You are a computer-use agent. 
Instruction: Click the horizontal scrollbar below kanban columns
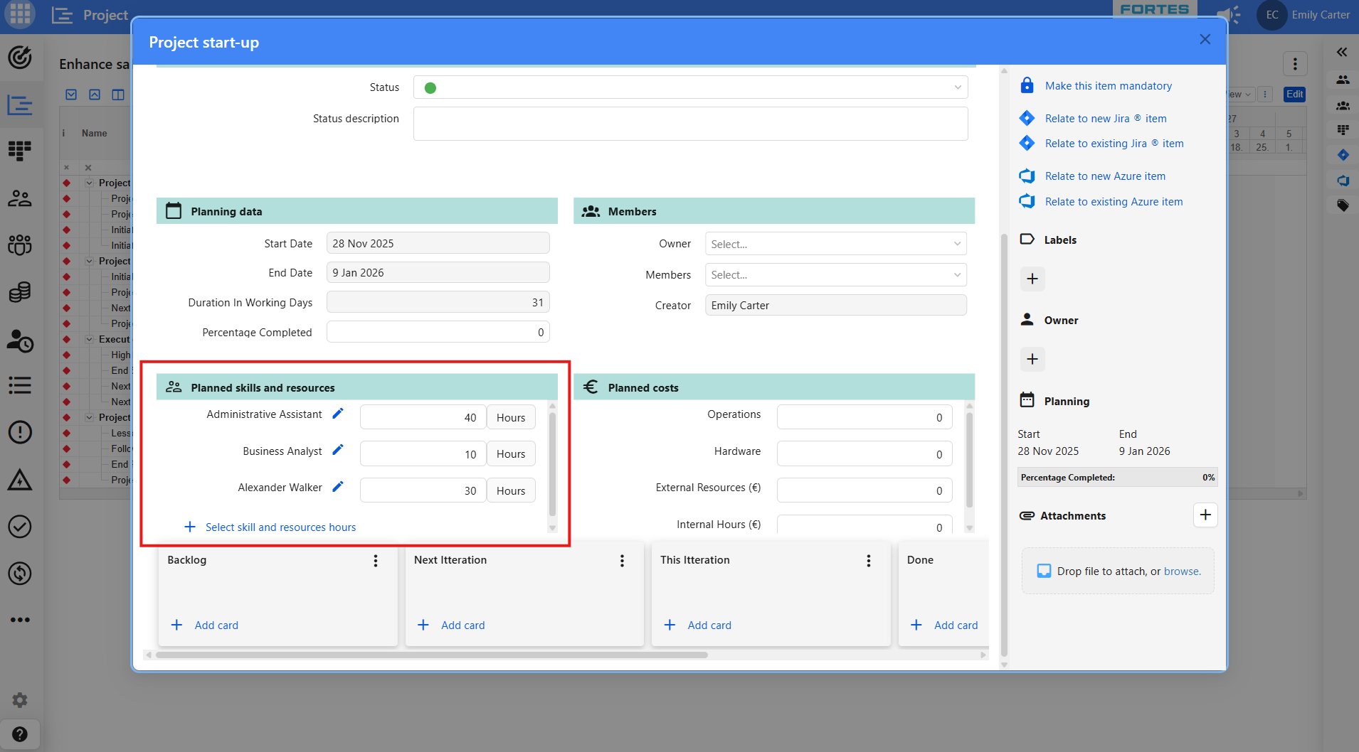point(431,655)
